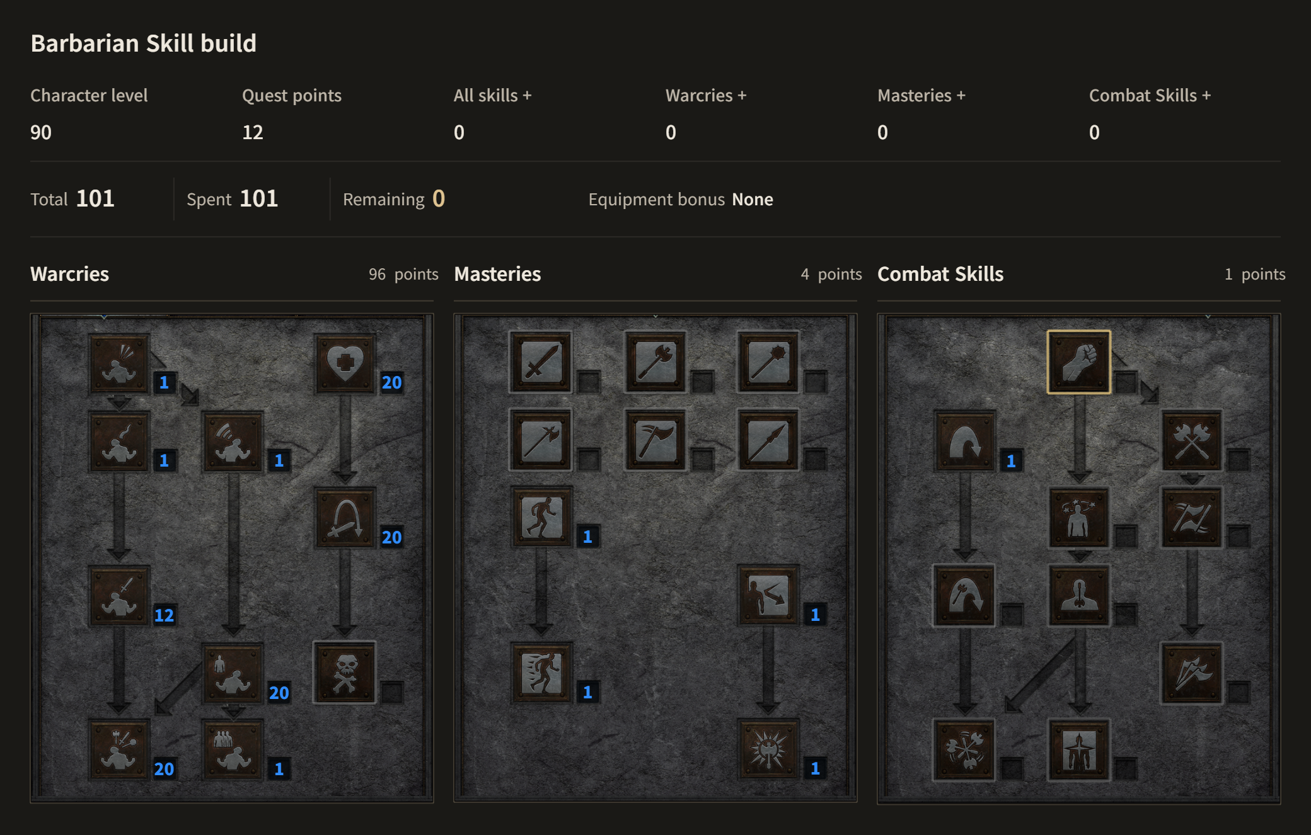This screenshot has height=835, width=1311.
Task: Click the "12" points badge beside Battle Cry
Action: coord(164,615)
